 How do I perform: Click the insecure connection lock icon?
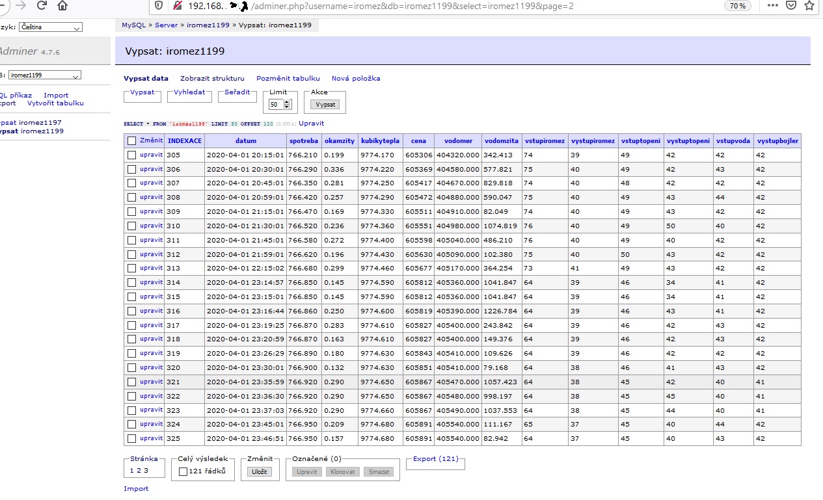(176, 6)
